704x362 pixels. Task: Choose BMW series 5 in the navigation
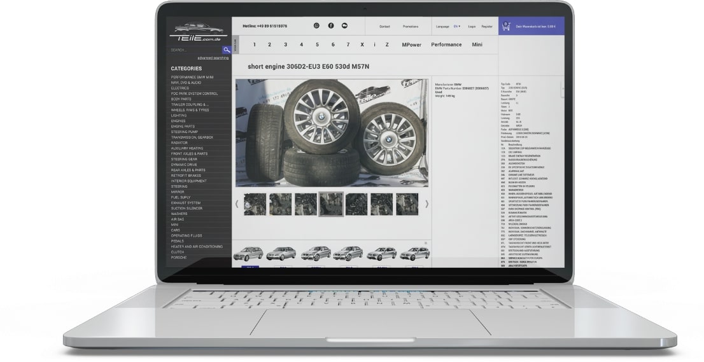coord(316,45)
